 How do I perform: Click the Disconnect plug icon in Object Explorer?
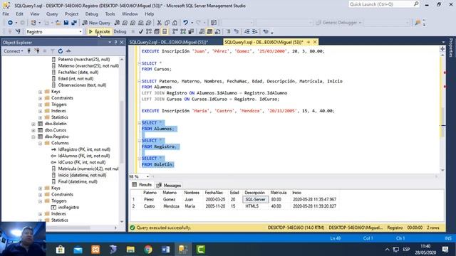click(37, 51)
